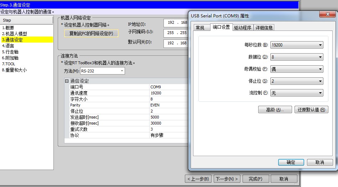The image size is (338, 187).
Task: Open the 数据位 data bits dropdown
Action: pos(297,57)
